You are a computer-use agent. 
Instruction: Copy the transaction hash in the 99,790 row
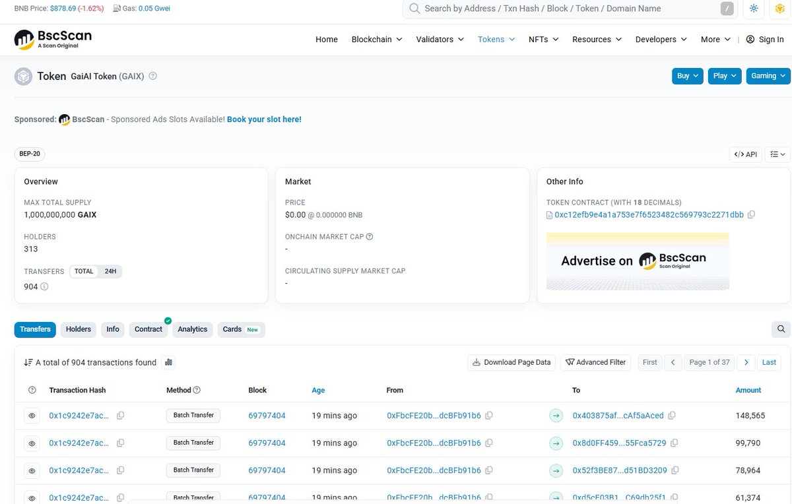tap(120, 443)
